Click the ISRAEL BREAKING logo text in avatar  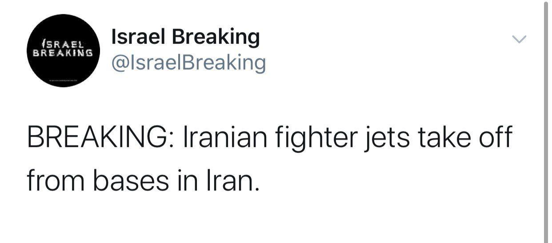pyautogui.click(x=63, y=49)
